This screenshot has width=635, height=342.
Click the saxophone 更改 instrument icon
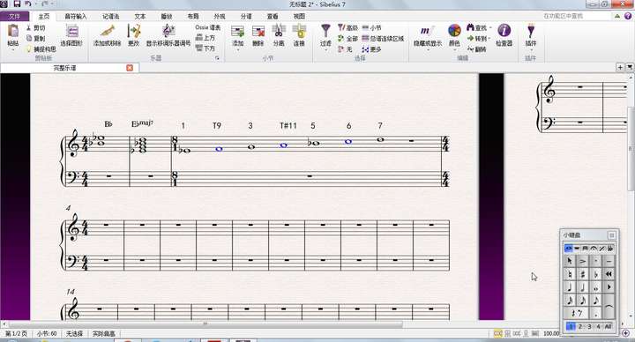[134, 32]
